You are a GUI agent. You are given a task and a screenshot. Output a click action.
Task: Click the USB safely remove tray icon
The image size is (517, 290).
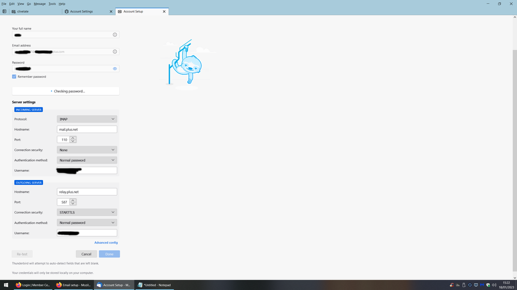(x=464, y=285)
